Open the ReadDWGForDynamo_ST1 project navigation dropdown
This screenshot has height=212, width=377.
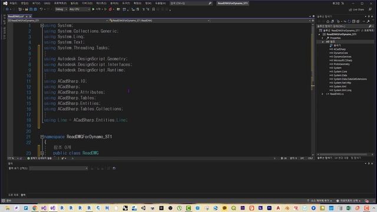(58, 21)
